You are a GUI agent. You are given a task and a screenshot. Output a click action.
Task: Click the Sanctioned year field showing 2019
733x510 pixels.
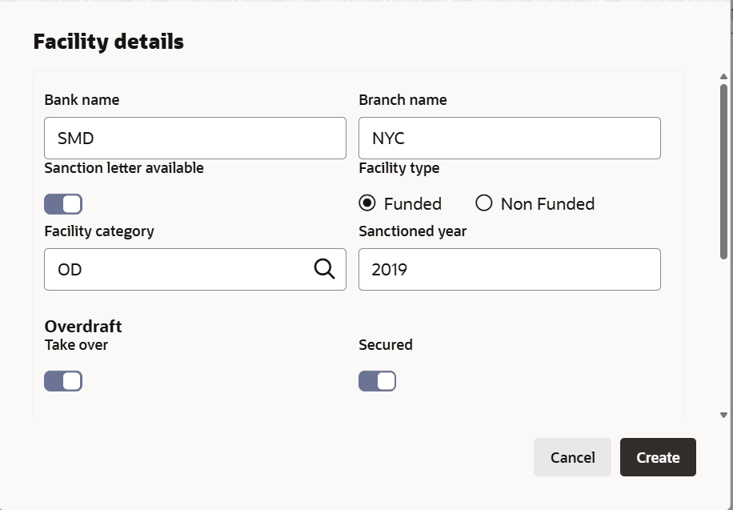[509, 270]
